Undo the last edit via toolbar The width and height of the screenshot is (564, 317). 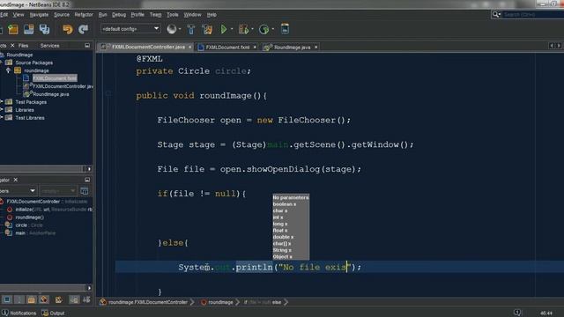(x=68, y=29)
